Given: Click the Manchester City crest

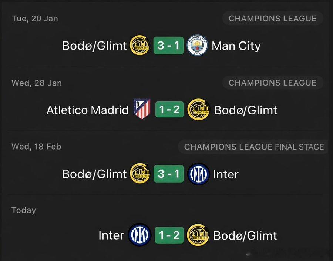Looking at the screenshot, I should pos(197,46).
